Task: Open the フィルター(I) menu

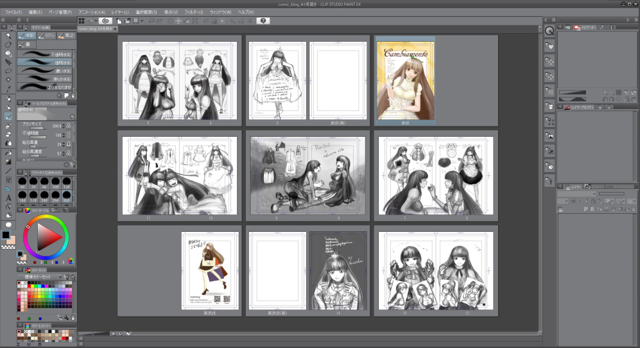Action: click(x=193, y=12)
